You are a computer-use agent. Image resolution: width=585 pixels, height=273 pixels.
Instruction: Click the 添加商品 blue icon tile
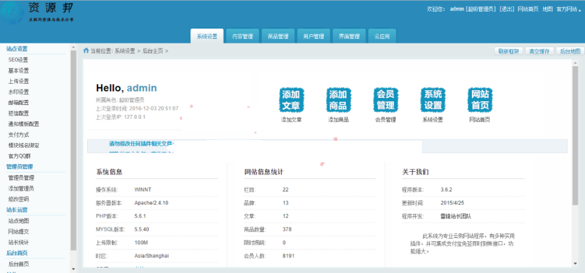(x=339, y=100)
